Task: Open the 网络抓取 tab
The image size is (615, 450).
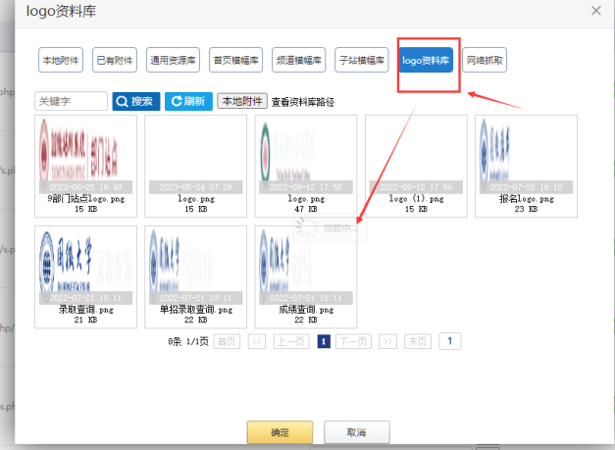Action: (486, 61)
